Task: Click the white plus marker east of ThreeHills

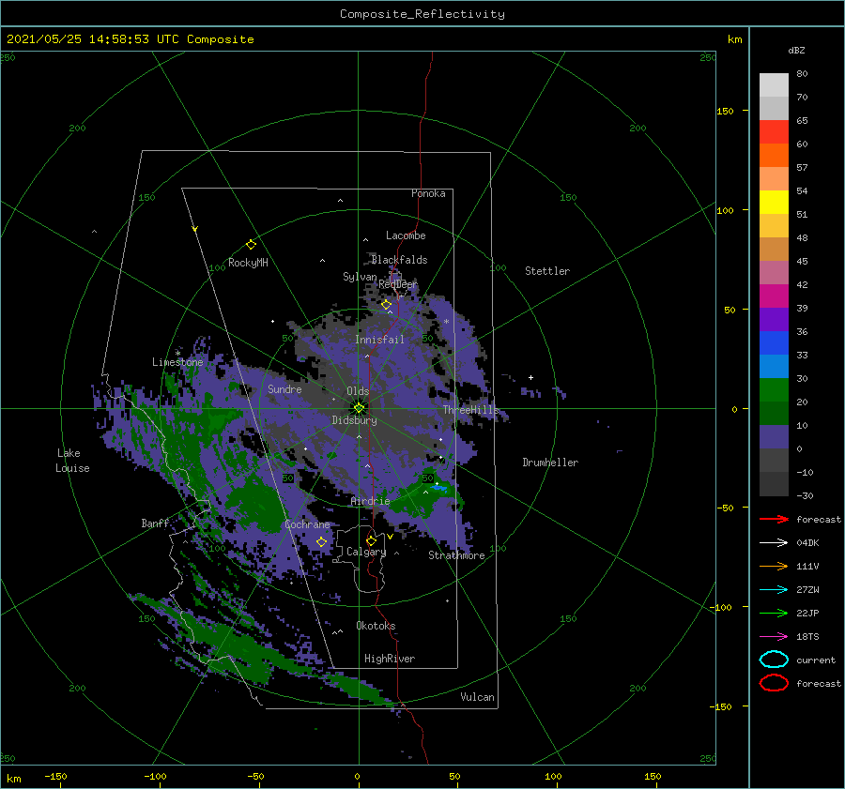Action: click(530, 377)
